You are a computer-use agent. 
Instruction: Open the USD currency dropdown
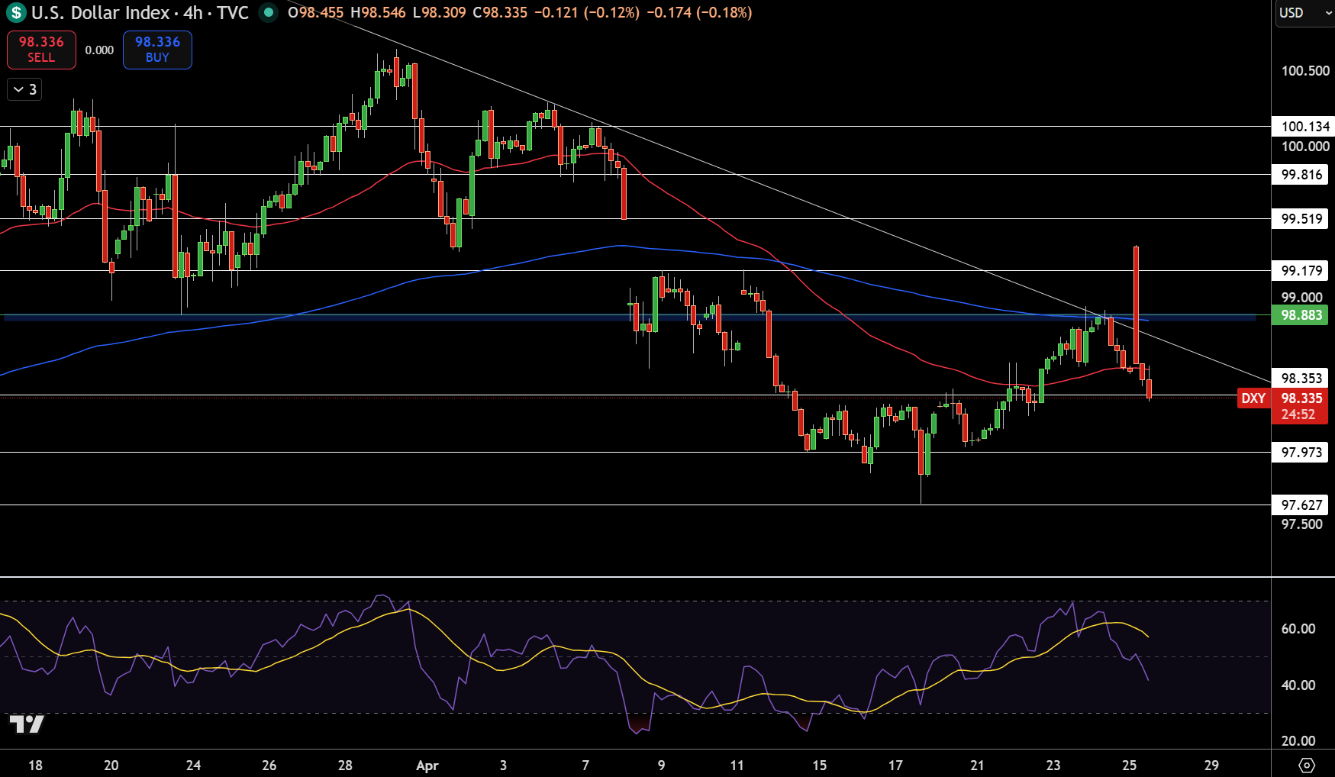1304,13
